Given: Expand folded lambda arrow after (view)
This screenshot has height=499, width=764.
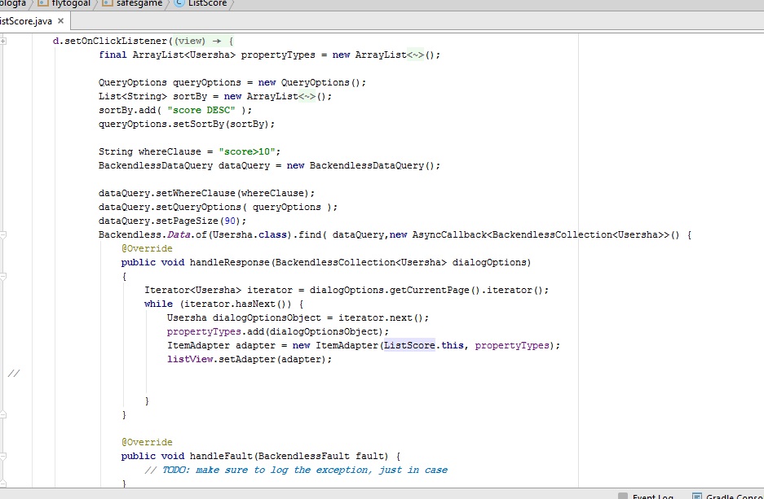Looking at the screenshot, I should (x=218, y=41).
